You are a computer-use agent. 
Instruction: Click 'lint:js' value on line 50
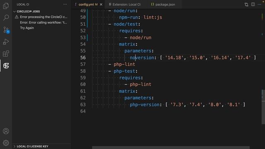pyautogui.click(x=153, y=17)
